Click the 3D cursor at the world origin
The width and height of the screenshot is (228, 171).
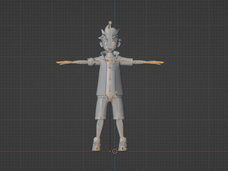click(114, 151)
